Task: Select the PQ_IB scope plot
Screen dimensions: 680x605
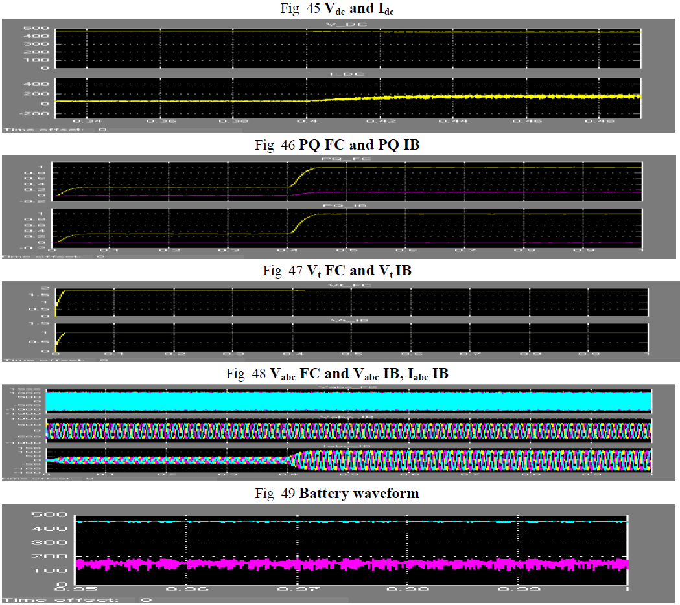Action: (348, 227)
